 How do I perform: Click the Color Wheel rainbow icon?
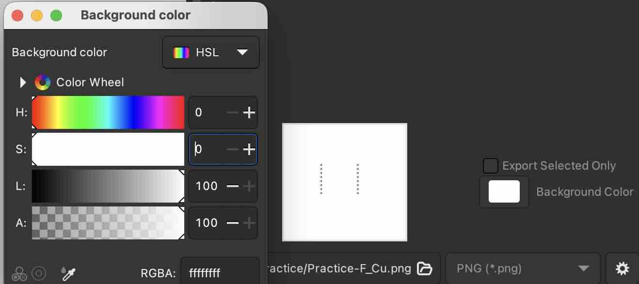click(x=43, y=82)
